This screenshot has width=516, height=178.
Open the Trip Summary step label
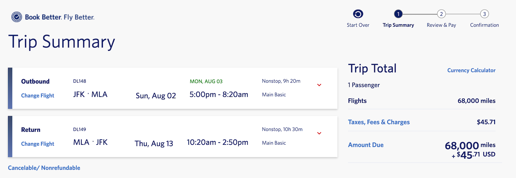398,25
